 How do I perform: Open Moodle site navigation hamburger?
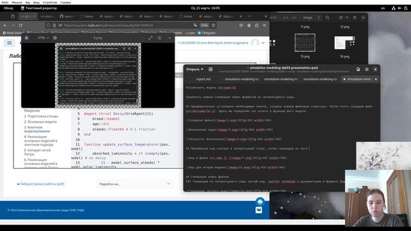coord(10,43)
